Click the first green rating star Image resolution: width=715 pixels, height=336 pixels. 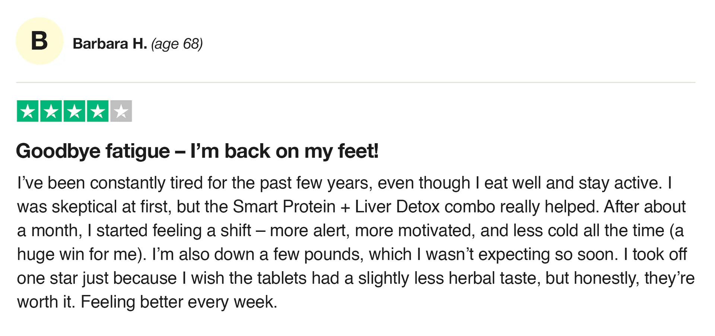coord(28,111)
